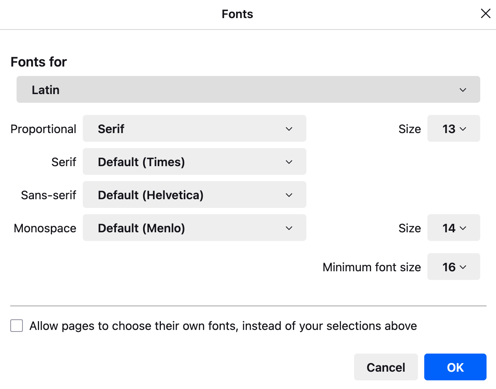Change the proportional font Size 13 dropdown
The height and width of the screenshot is (389, 496).
click(453, 129)
